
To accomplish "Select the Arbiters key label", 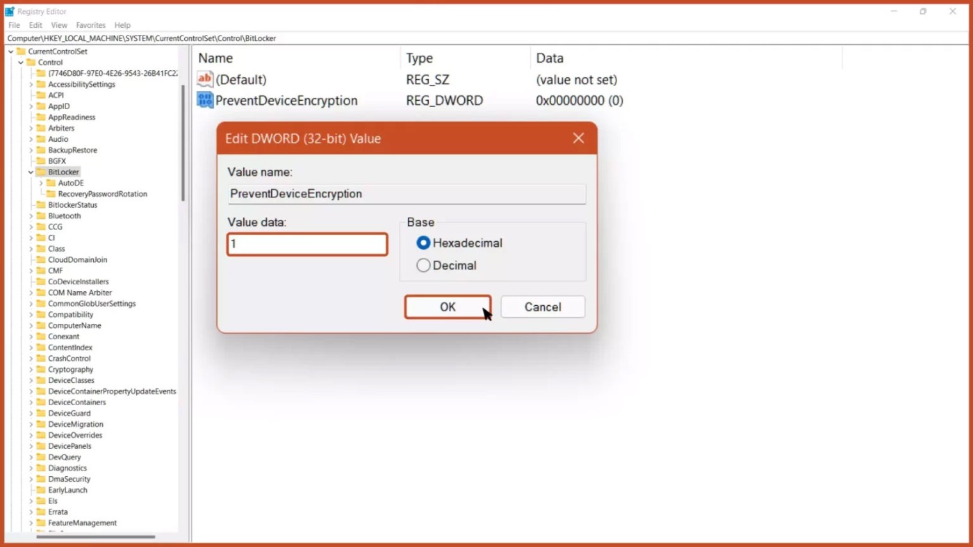I will (x=61, y=129).
